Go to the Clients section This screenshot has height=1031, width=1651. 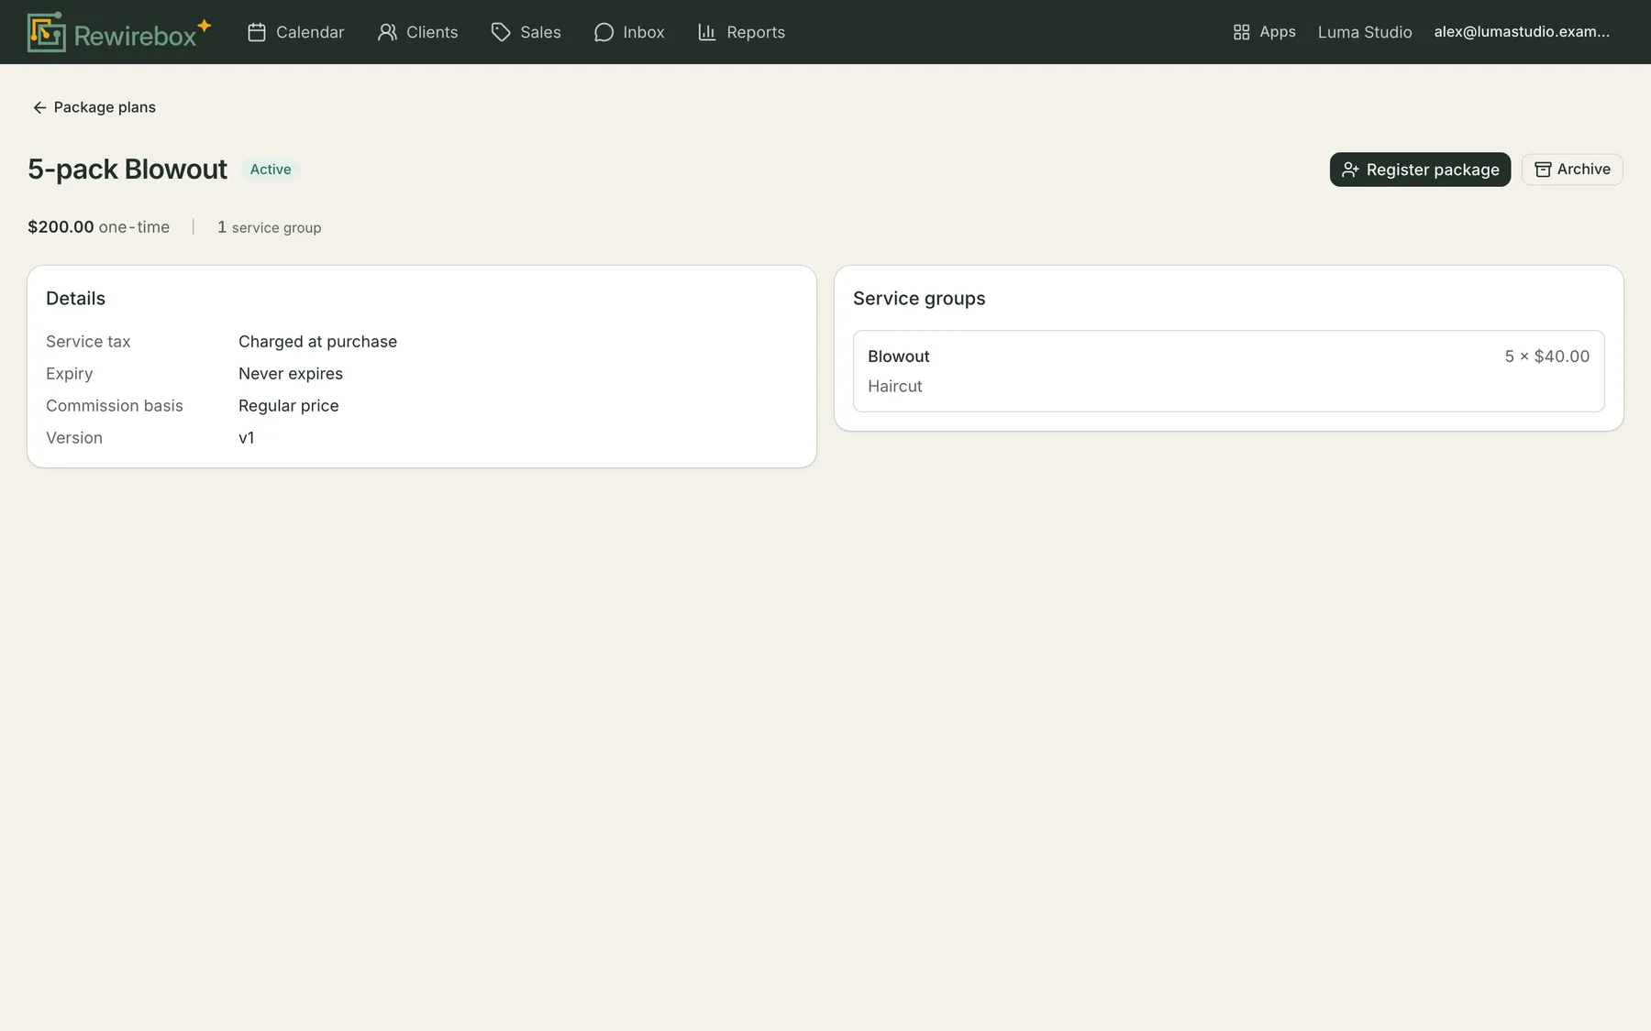[x=418, y=32]
